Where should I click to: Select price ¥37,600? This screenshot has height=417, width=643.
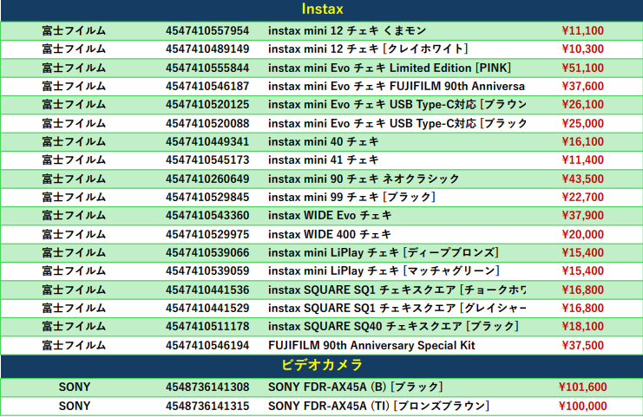pyautogui.click(x=583, y=87)
